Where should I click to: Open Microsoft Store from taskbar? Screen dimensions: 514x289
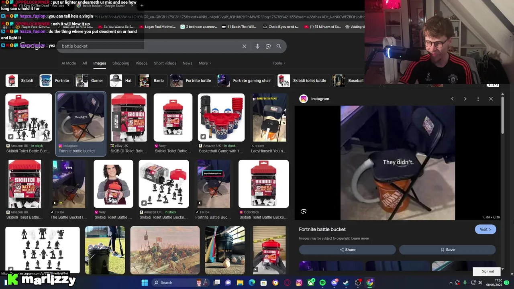tap(263, 283)
